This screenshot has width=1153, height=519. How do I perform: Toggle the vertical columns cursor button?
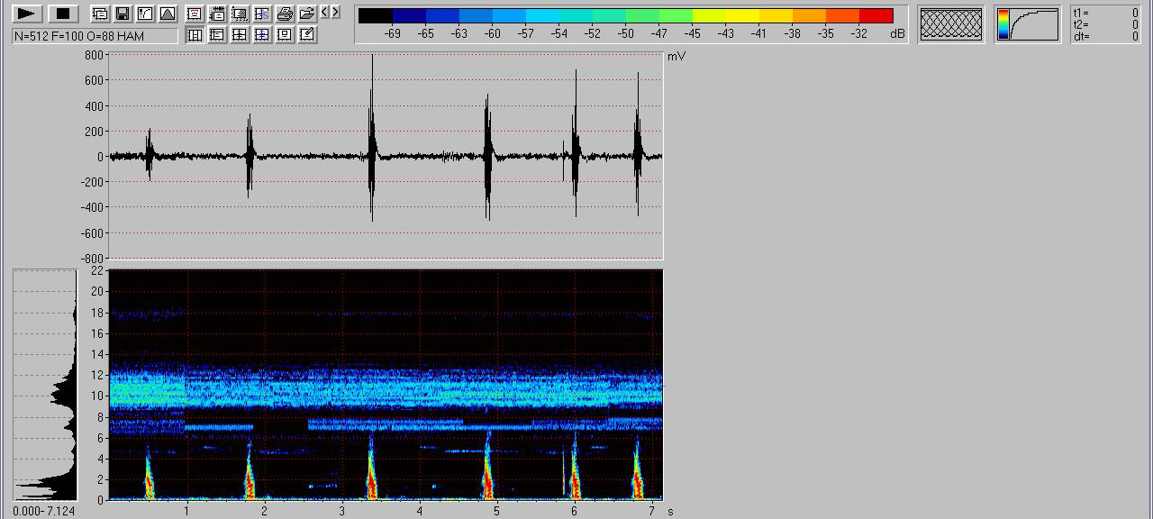click(194, 35)
